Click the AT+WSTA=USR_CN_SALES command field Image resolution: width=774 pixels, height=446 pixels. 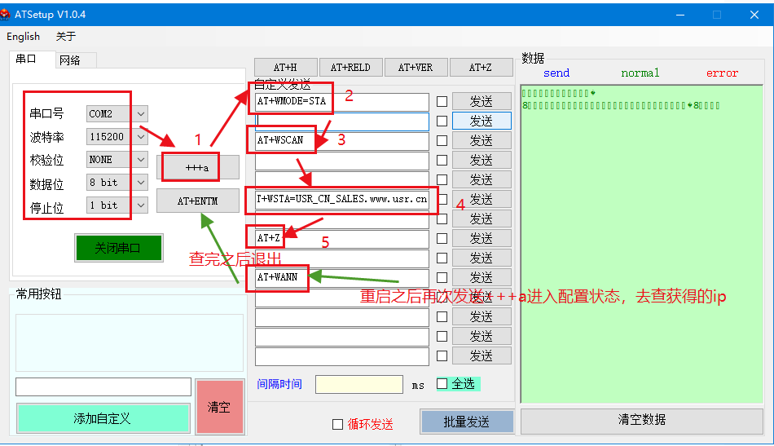[x=341, y=200]
